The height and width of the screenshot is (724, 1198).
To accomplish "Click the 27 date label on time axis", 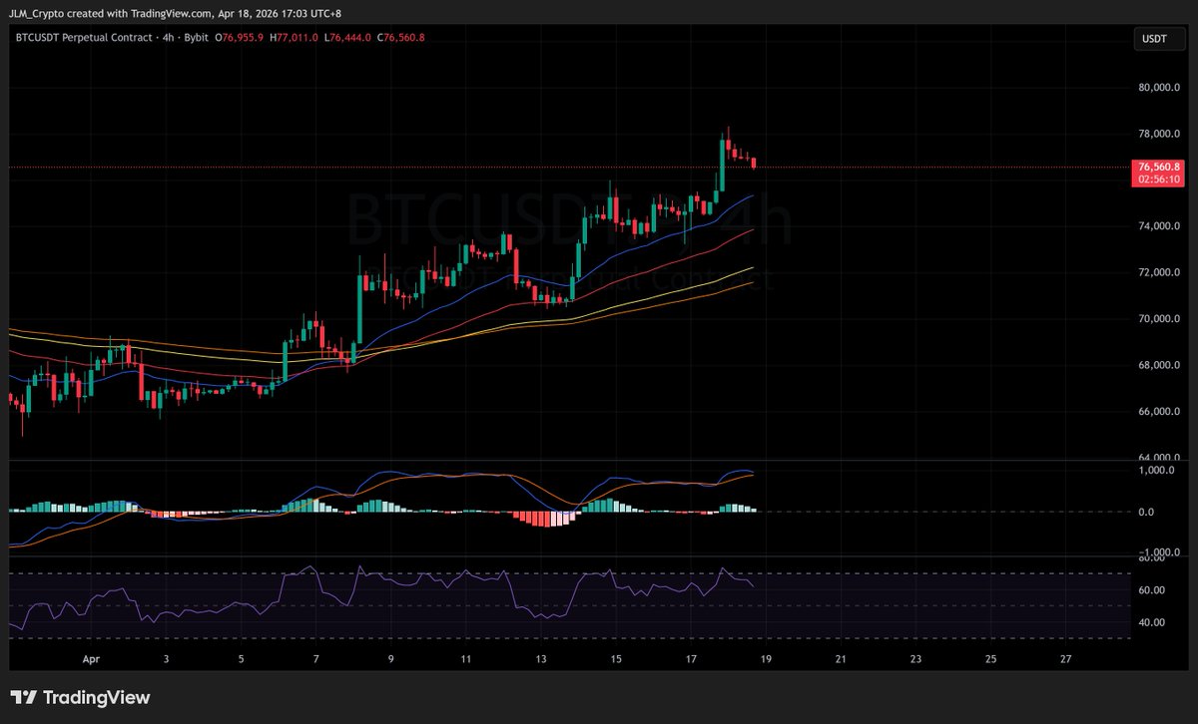I will (x=1065, y=659).
